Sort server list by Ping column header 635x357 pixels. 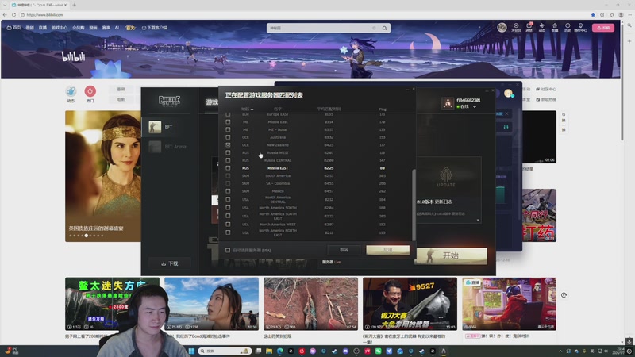click(383, 109)
